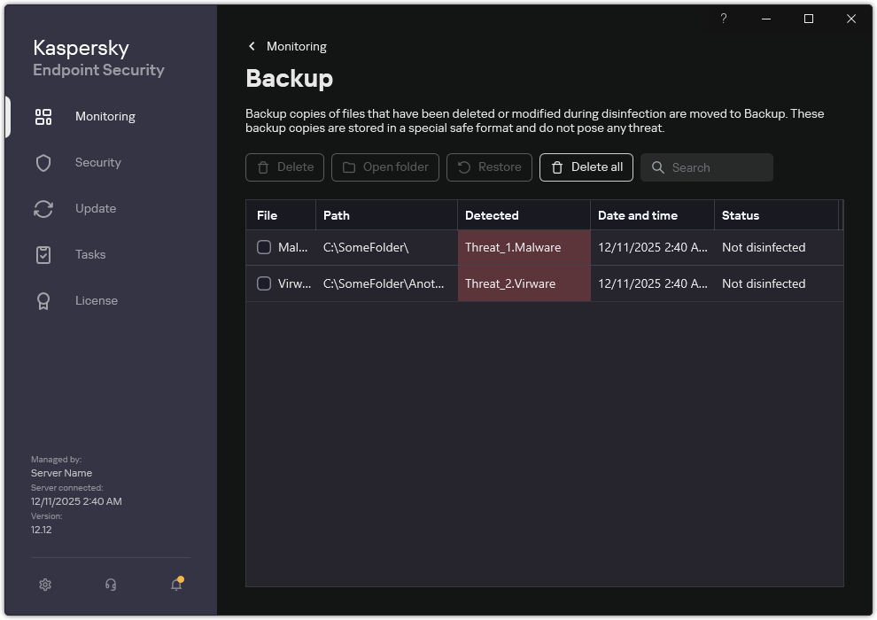Check the Threat_1.Malware row checkbox
Image resolution: width=877 pixels, height=620 pixels.
point(263,247)
